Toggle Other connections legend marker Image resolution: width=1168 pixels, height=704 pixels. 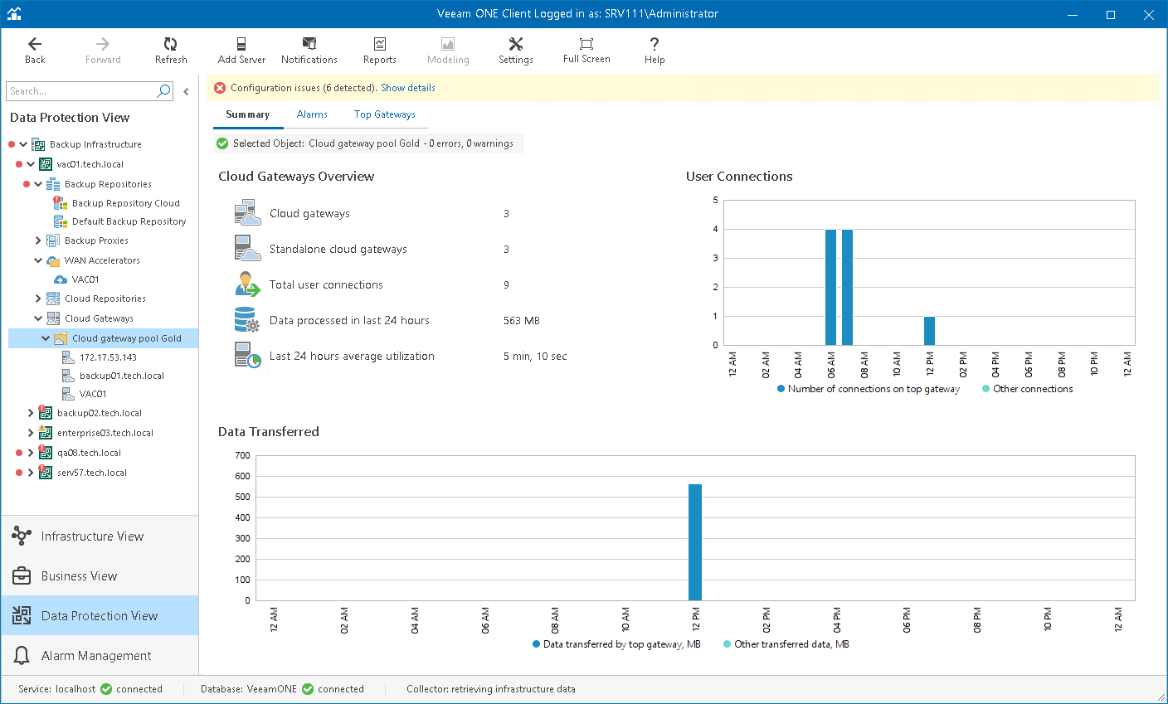point(985,389)
